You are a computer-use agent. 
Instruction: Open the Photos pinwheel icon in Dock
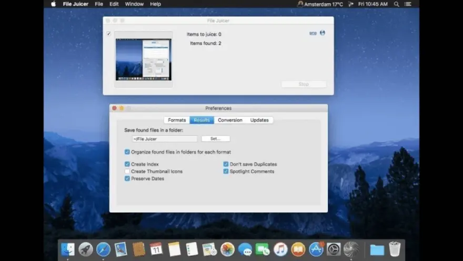tap(227, 249)
